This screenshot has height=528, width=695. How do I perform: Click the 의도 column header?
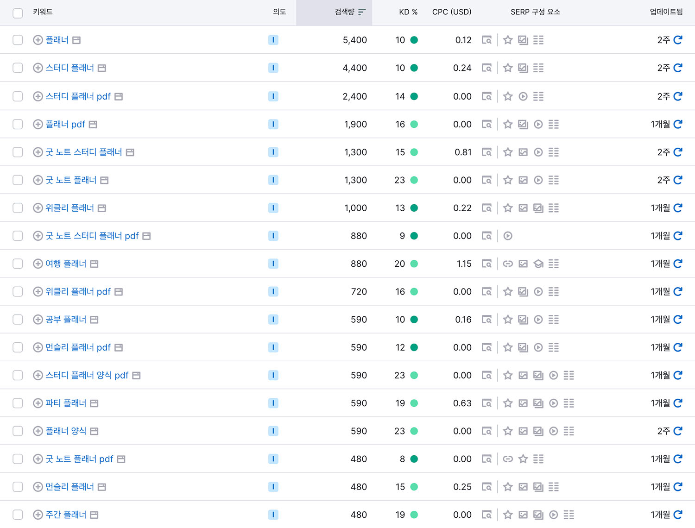[279, 12]
